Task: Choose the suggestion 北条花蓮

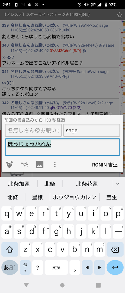Action: click(x=87, y=184)
